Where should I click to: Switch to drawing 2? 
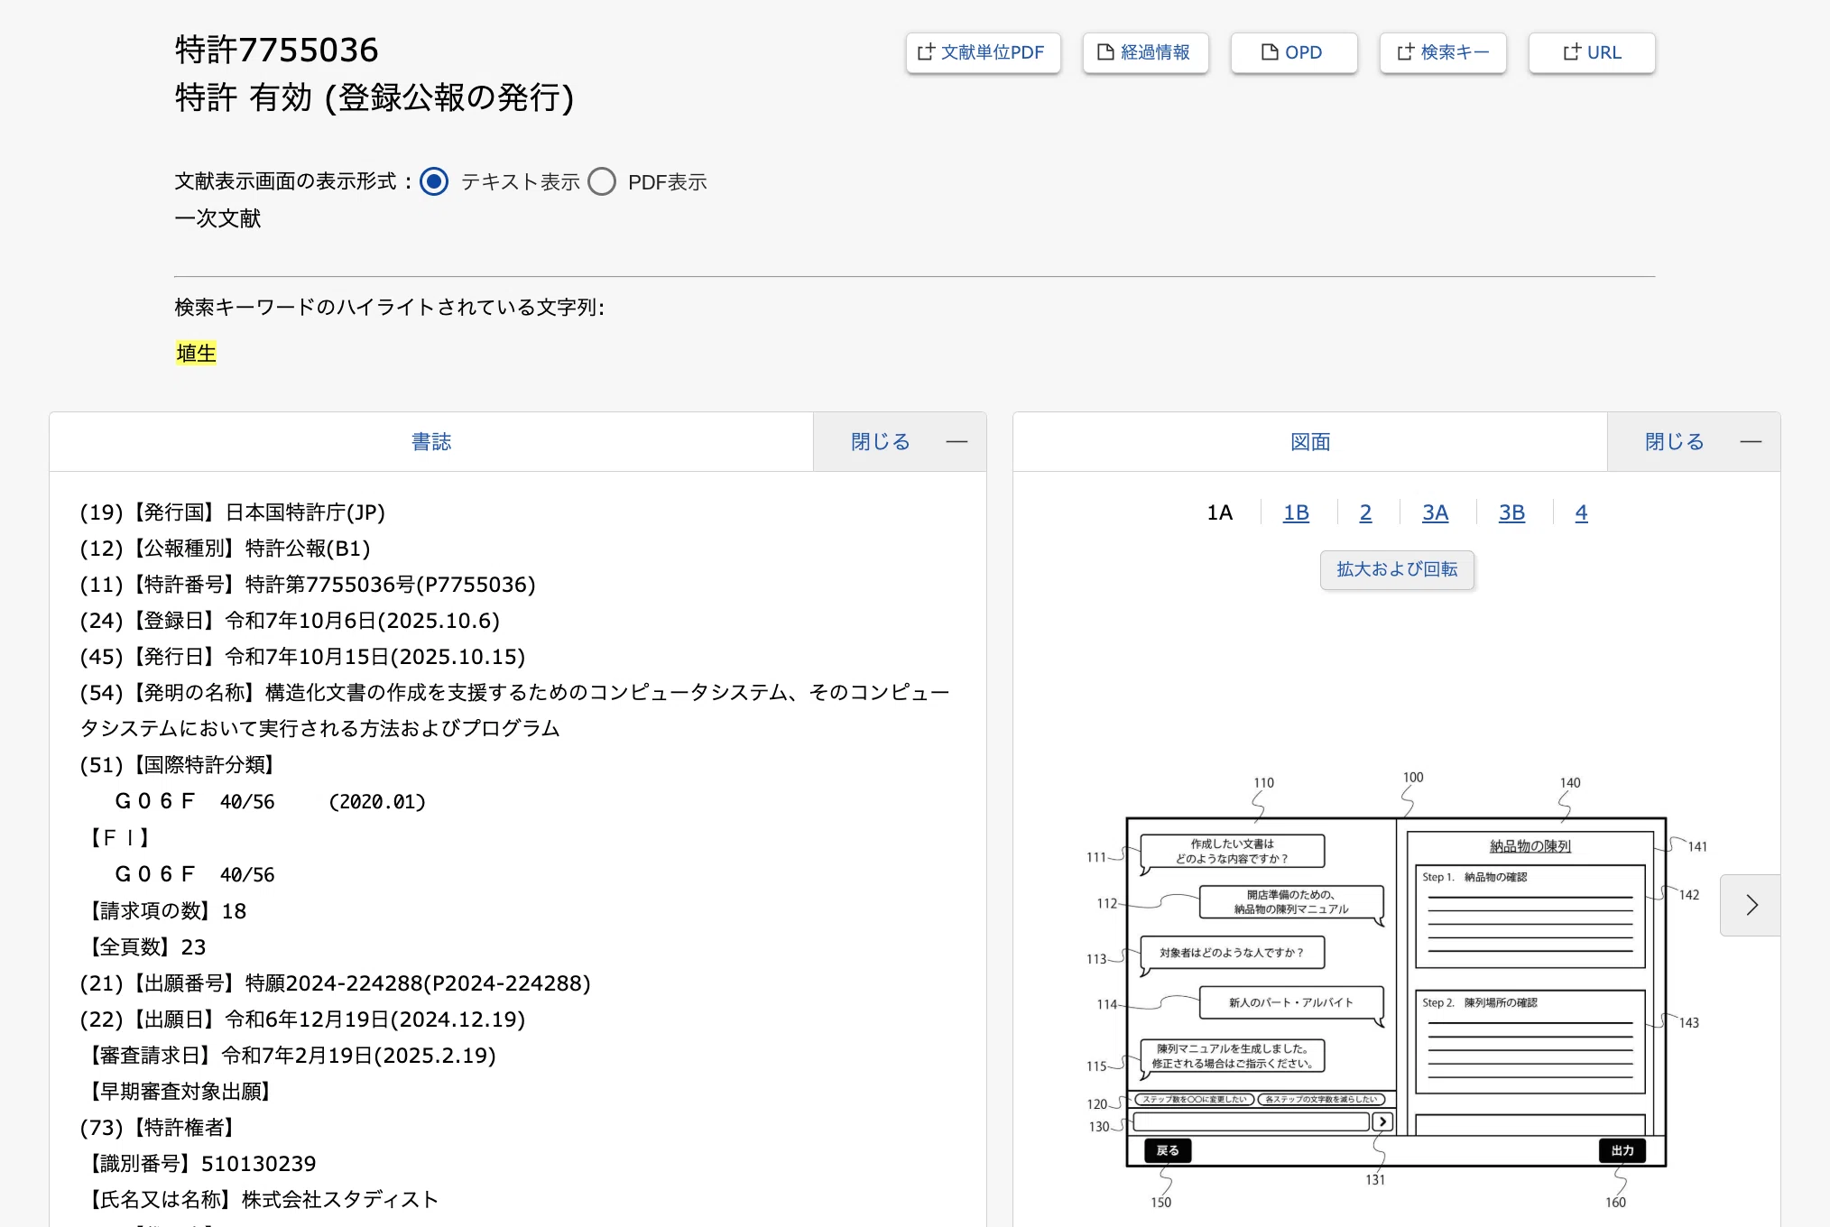point(1365,513)
